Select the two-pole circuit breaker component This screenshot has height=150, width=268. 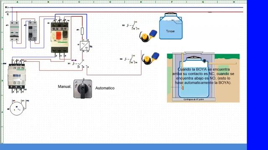(14, 31)
